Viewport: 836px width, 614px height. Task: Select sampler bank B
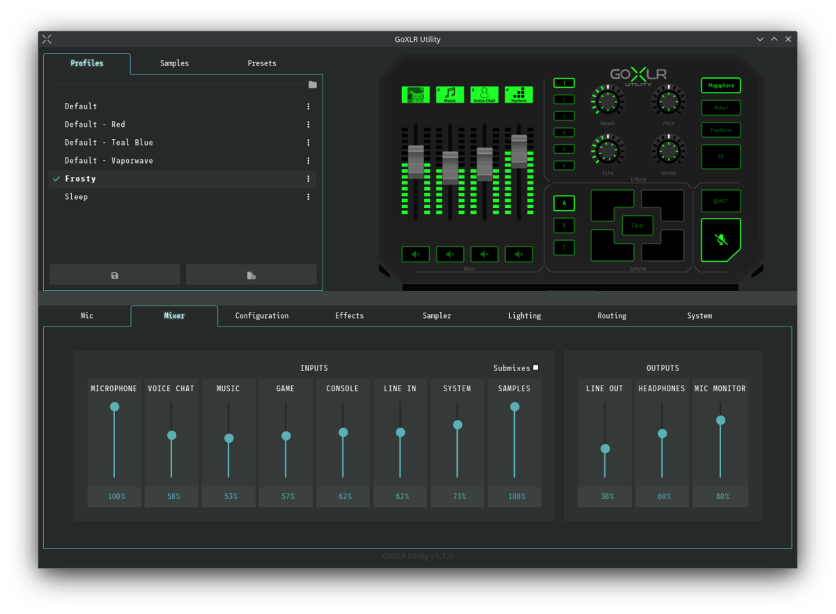click(x=564, y=226)
